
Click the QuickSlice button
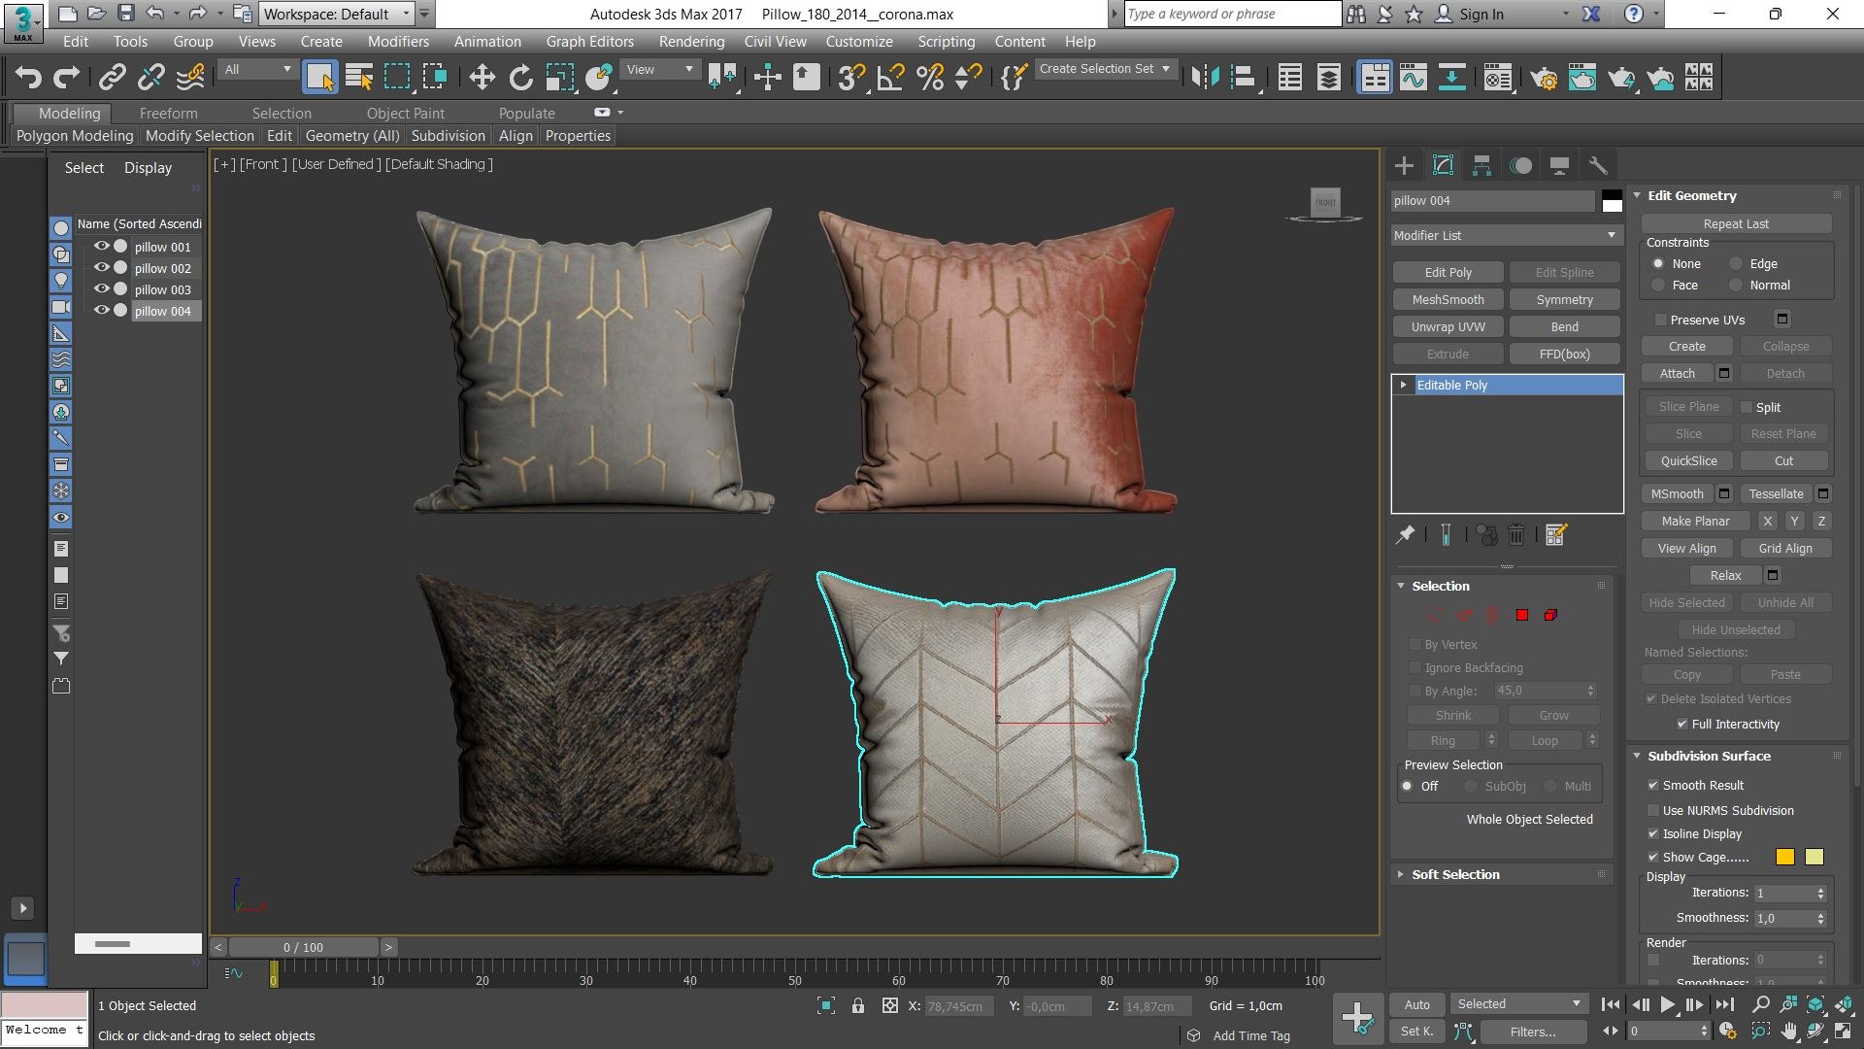click(x=1688, y=461)
